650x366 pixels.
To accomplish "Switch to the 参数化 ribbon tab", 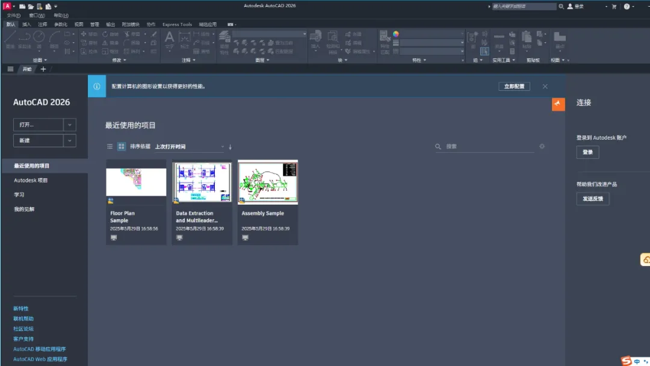I will click(61, 25).
